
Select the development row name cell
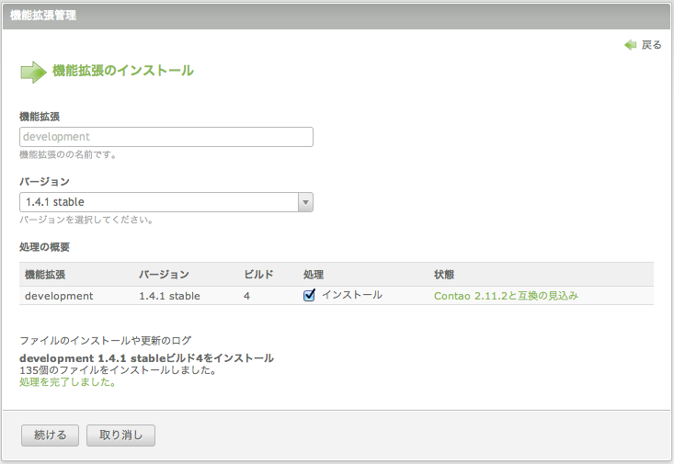tap(59, 296)
